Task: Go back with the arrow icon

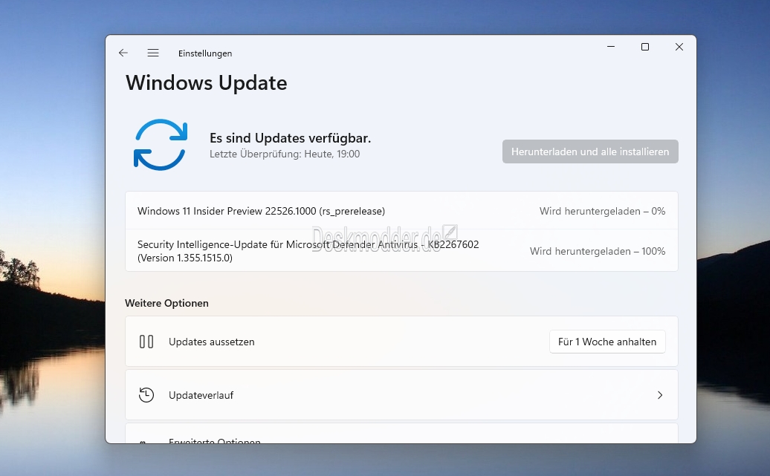Action: 123,53
